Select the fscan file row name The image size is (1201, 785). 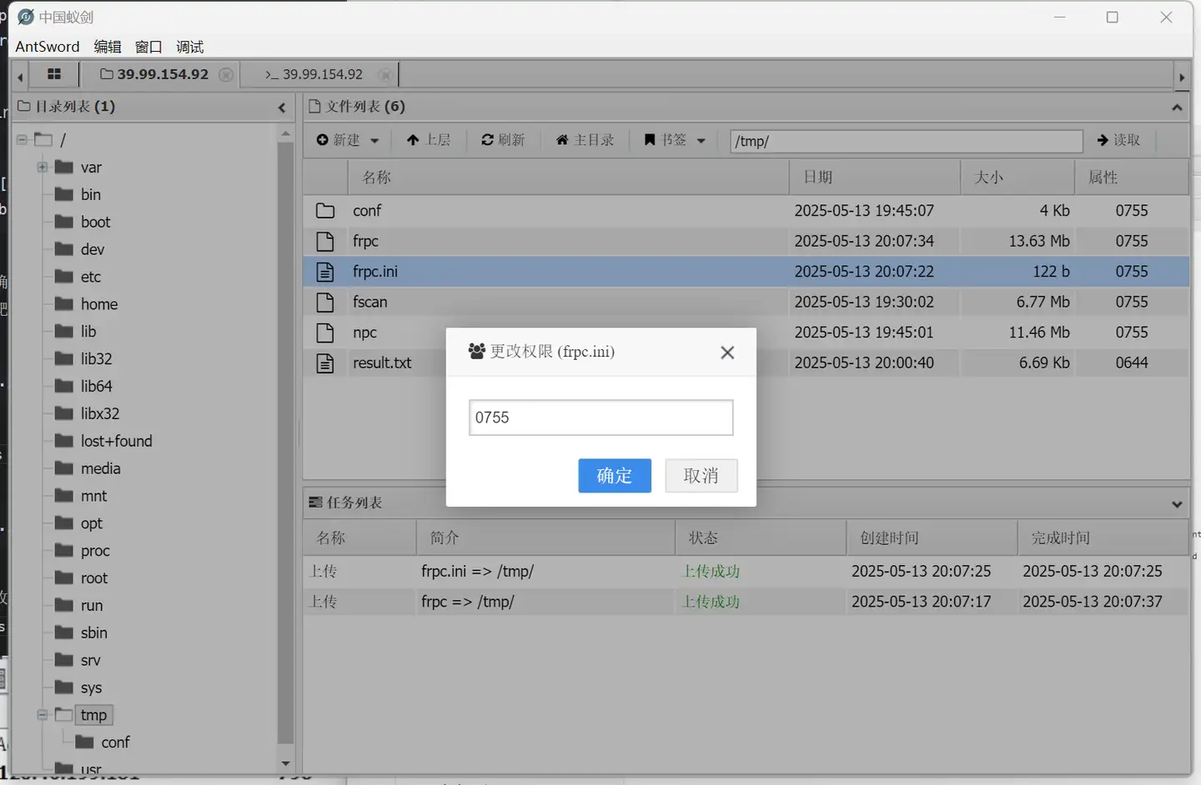tap(370, 302)
